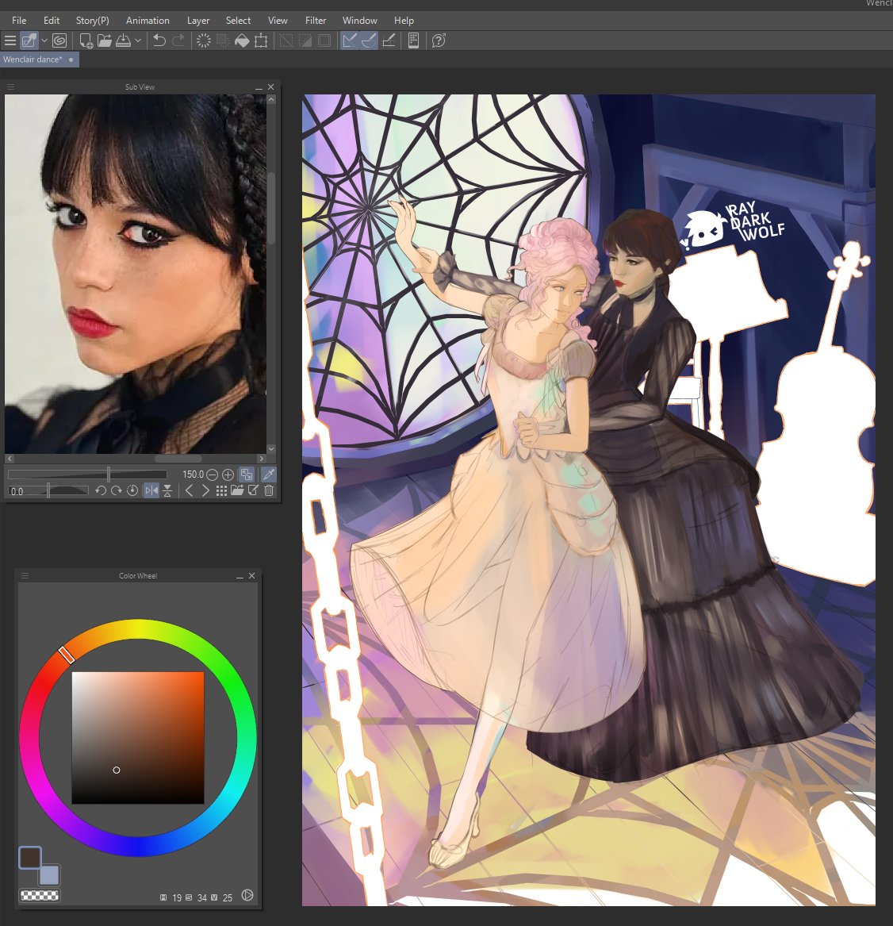Create a new canvas file
Viewport: 893px width, 926px height.
pyautogui.click(x=86, y=40)
